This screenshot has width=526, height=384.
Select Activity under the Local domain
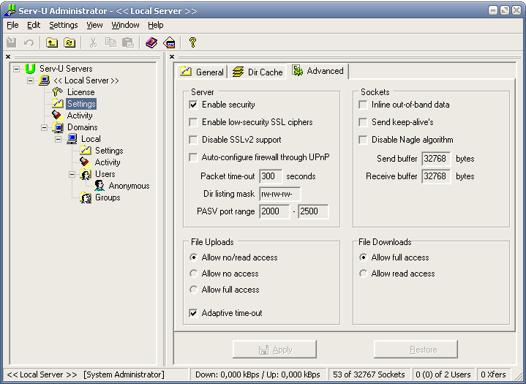pyautogui.click(x=108, y=162)
